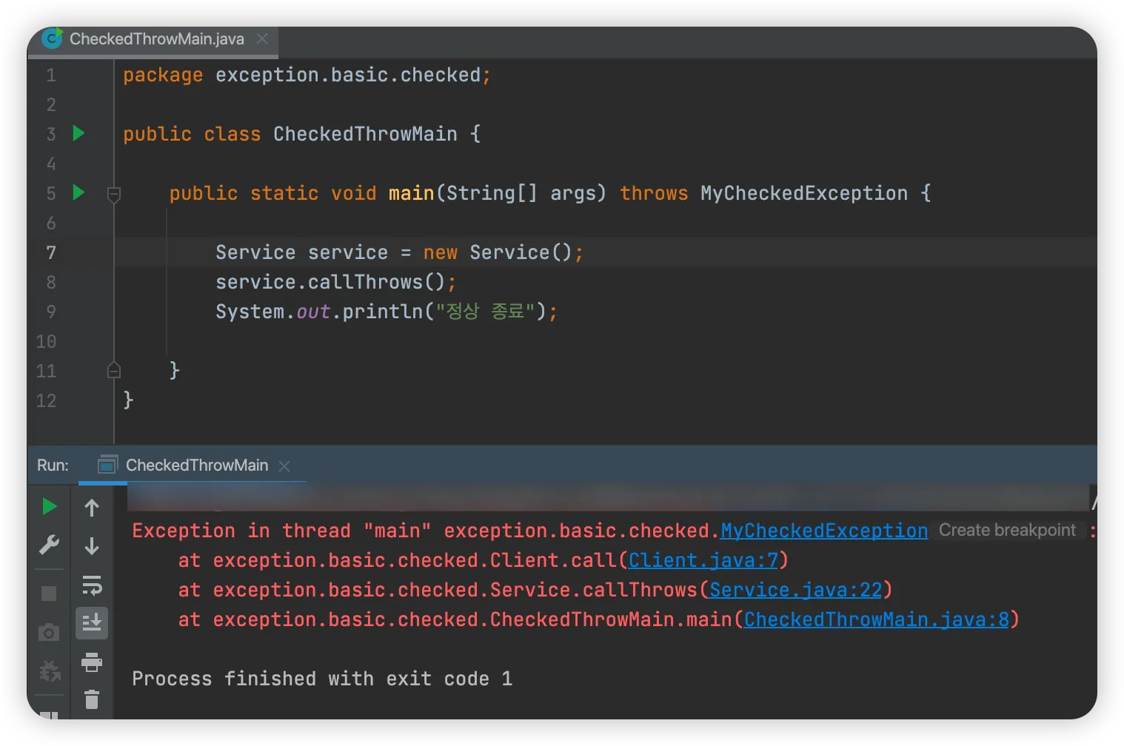Image resolution: width=1124 pixels, height=746 pixels.
Task: Collapse main method fold marker at line 5
Action: pos(114,195)
